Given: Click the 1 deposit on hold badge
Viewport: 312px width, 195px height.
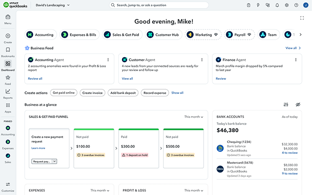Looking at the screenshot, I should (135, 155).
